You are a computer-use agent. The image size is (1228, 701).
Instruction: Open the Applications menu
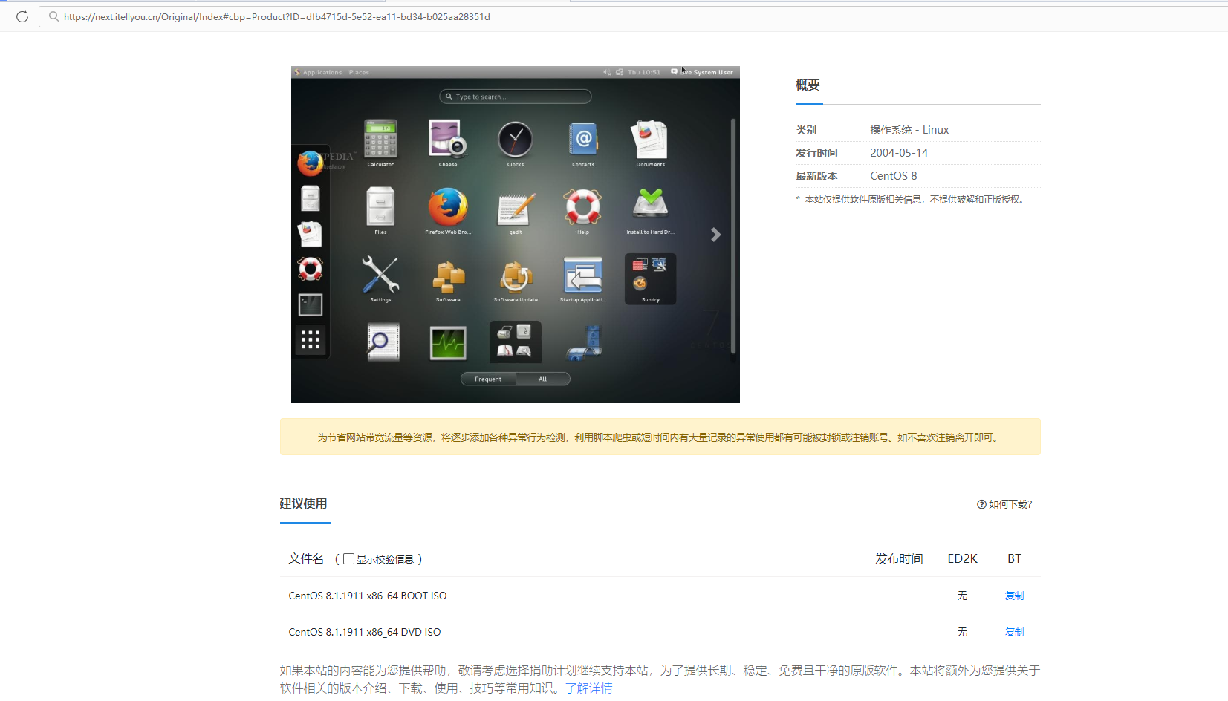point(321,72)
